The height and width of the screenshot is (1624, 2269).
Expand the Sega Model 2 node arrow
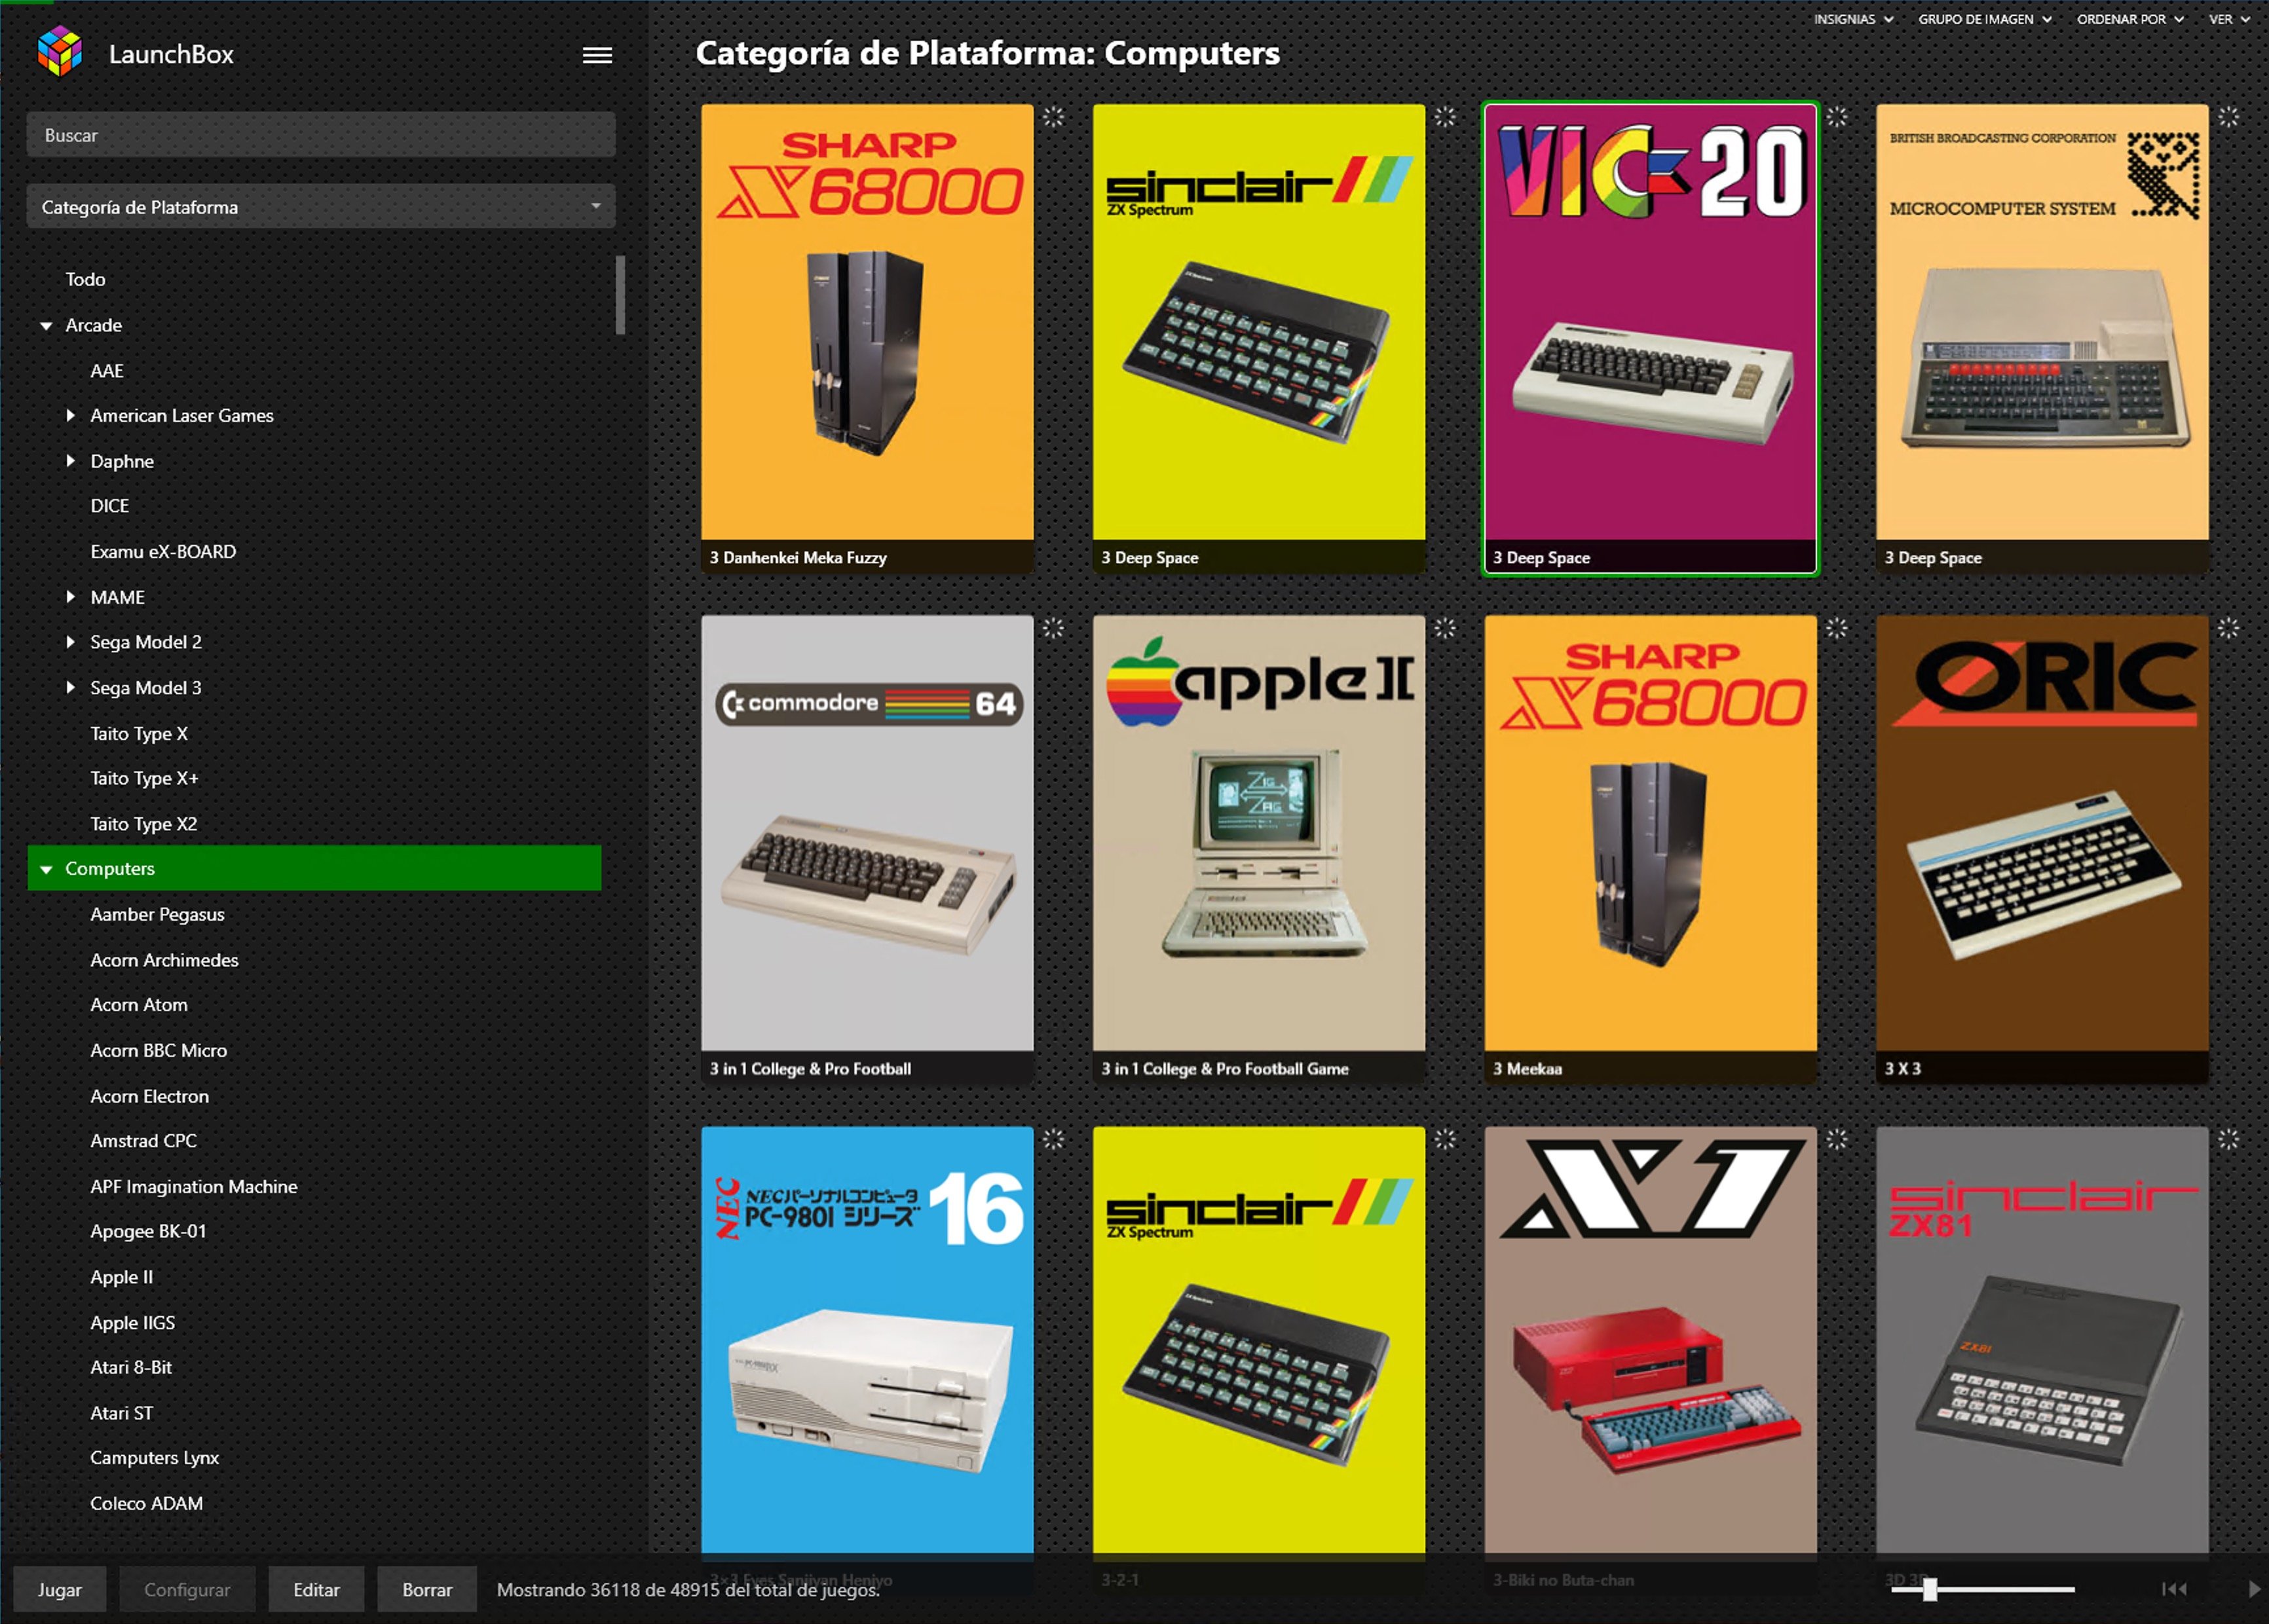coord(70,642)
